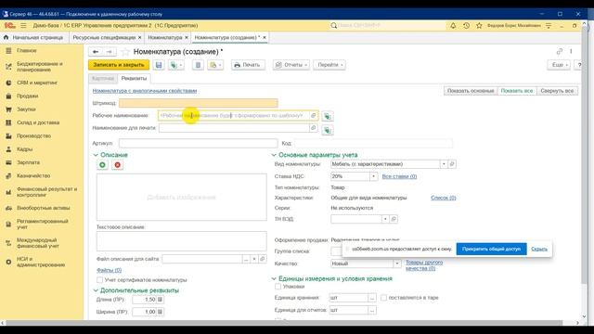Add form to favorites star
Viewport: 594px width, 334px height.
[125, 52]
